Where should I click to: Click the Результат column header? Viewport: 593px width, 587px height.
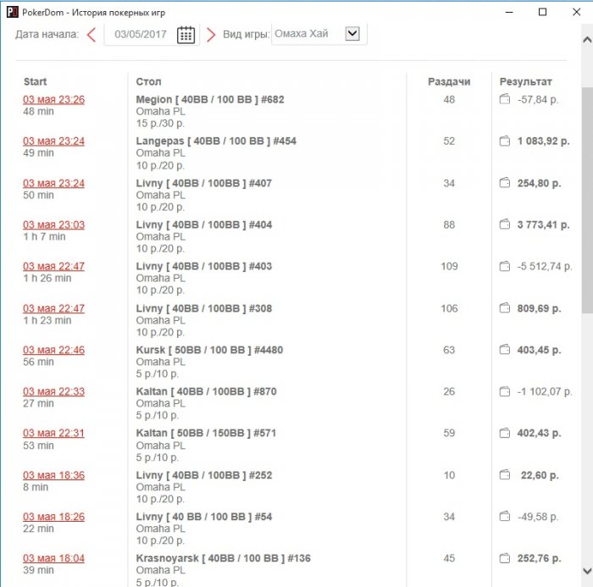click(526, 81)
